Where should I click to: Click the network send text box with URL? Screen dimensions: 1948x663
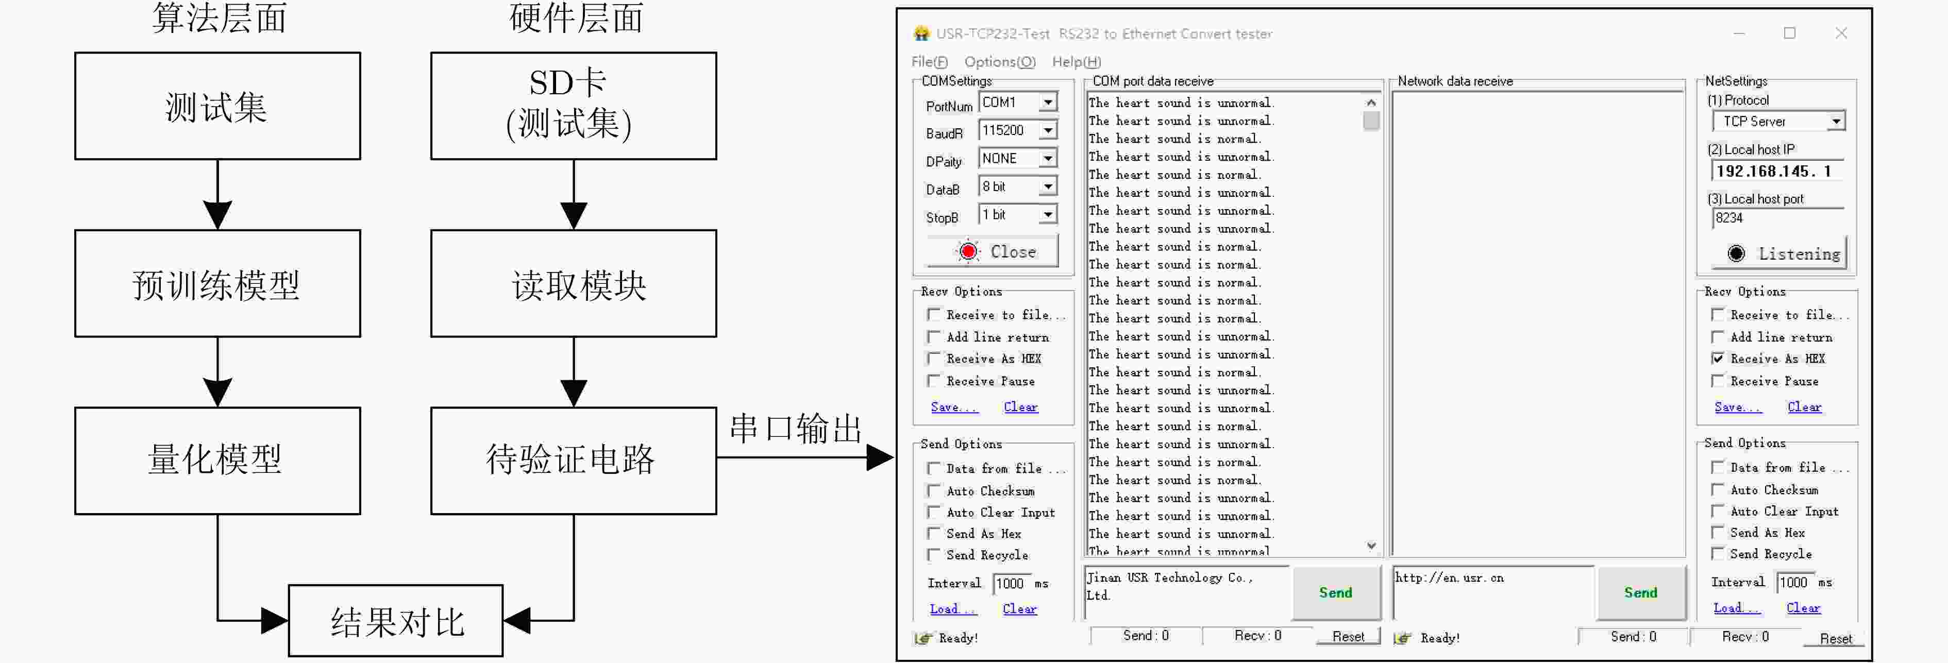pos(1493,592)
